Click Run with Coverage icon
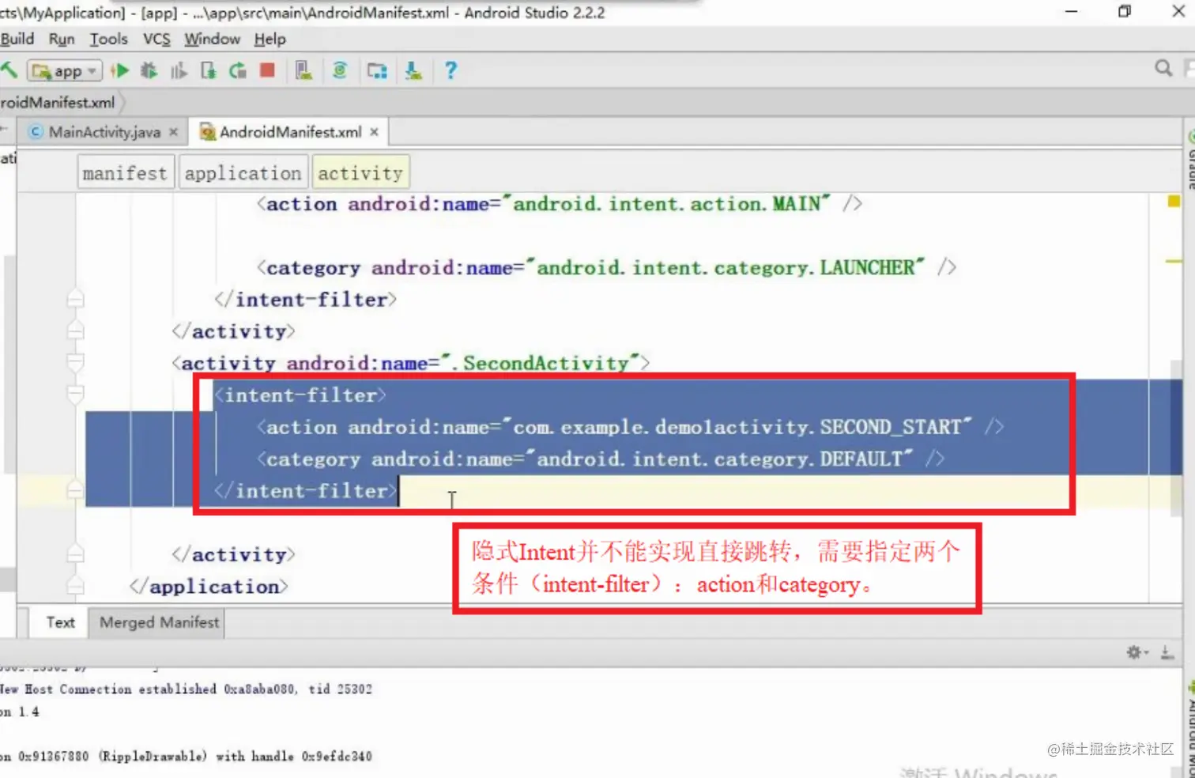This screenshot has height=778, width=1195. (179, 70)
